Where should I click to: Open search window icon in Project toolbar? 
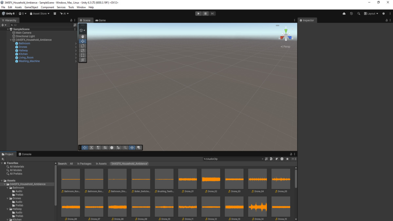[x=266, y=159]
